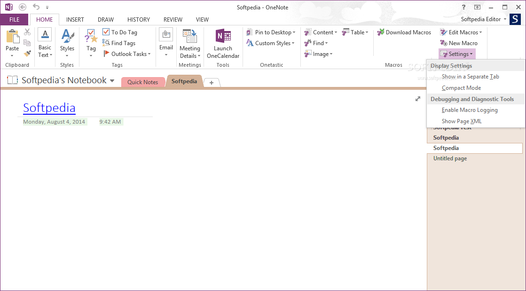Open the Quick Notes section tab
Screen dimensions: 526x291
tap(142, 82)
